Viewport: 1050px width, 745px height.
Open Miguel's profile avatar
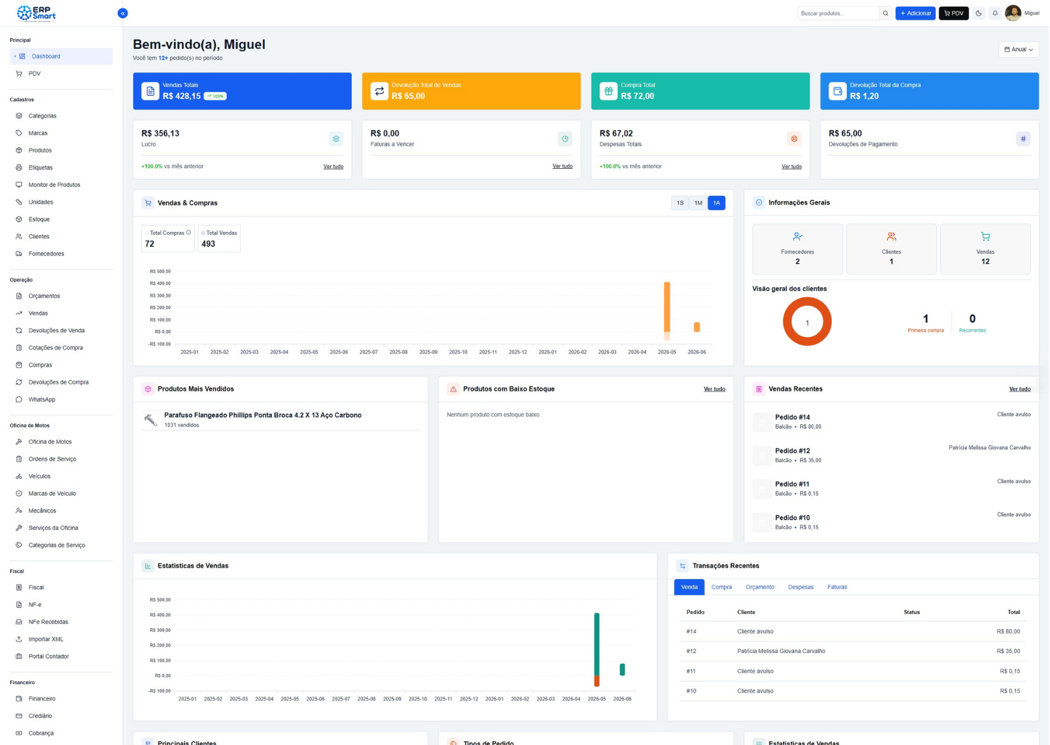point(1013,13)
